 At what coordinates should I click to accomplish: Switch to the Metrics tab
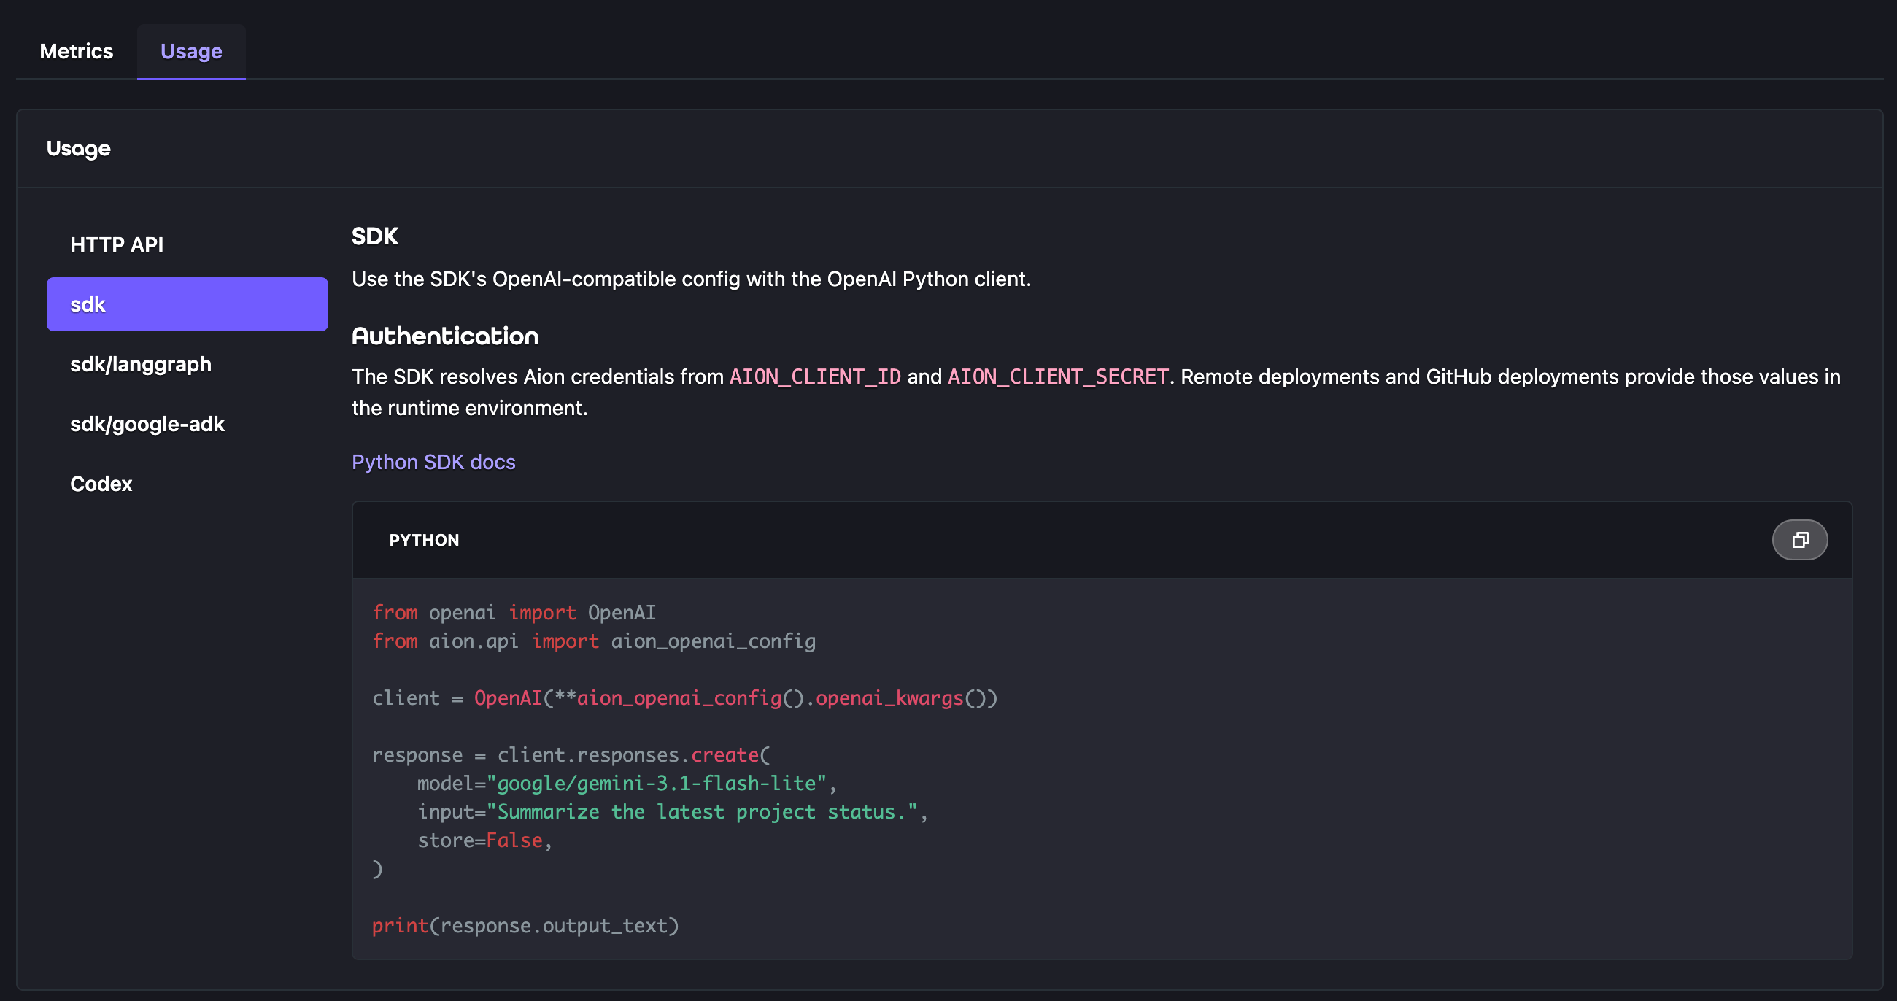pyautogui.click(x=77, y=51)
